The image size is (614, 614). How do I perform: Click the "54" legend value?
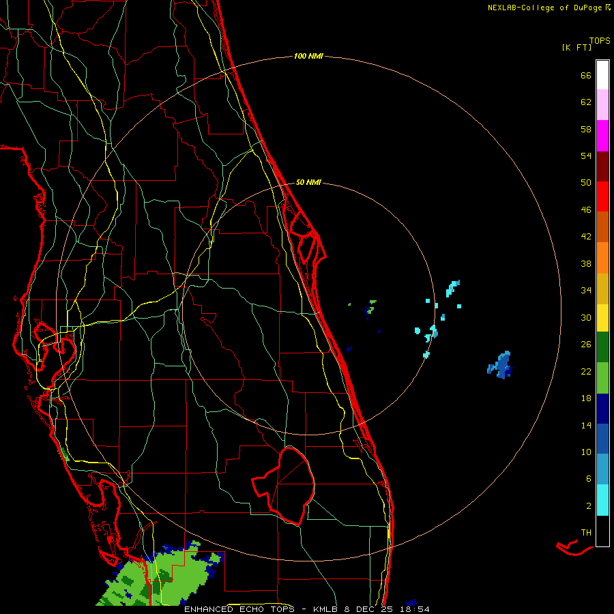586,156
